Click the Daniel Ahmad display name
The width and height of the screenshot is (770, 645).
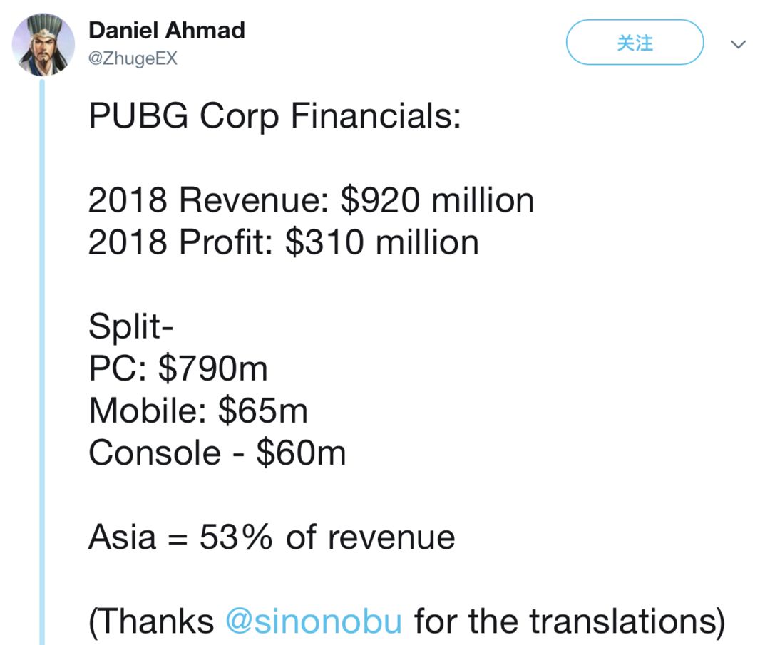coord(166,31)
